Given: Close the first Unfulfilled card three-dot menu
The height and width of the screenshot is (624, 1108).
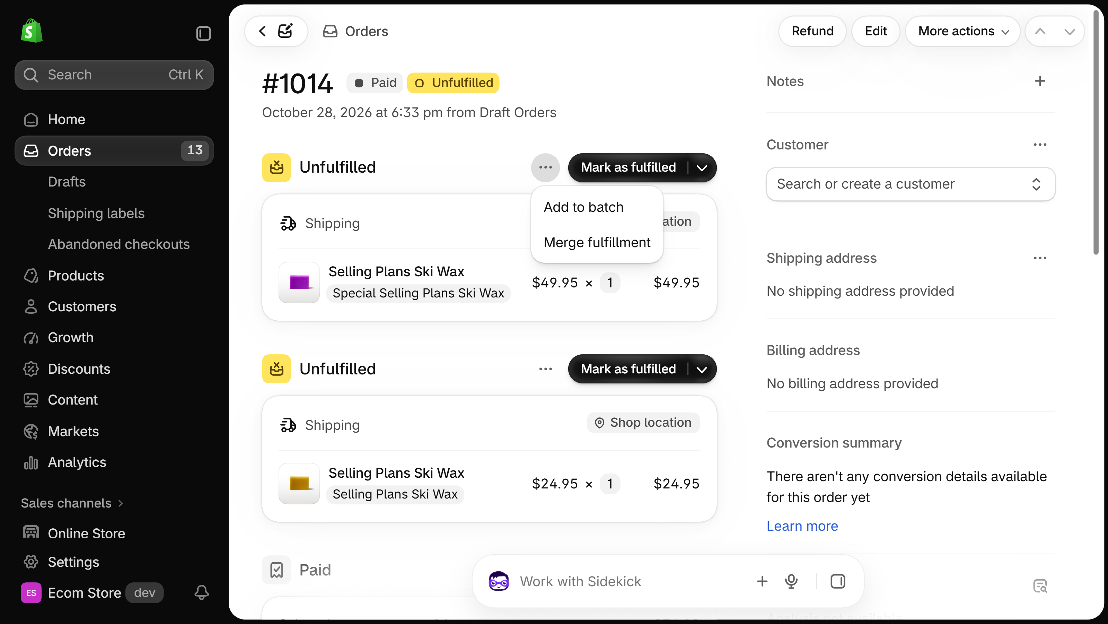Looking at the screenshot, I should tap(545, 167).
